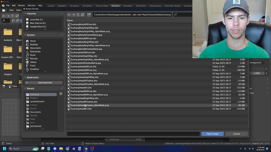Open the Render menu

(x=22, y=5)
